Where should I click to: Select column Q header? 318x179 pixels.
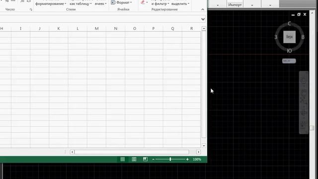(172, 29)
